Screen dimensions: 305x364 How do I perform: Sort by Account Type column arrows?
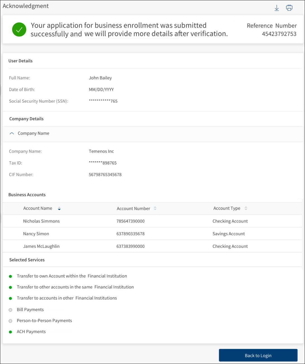pos(246,208)
